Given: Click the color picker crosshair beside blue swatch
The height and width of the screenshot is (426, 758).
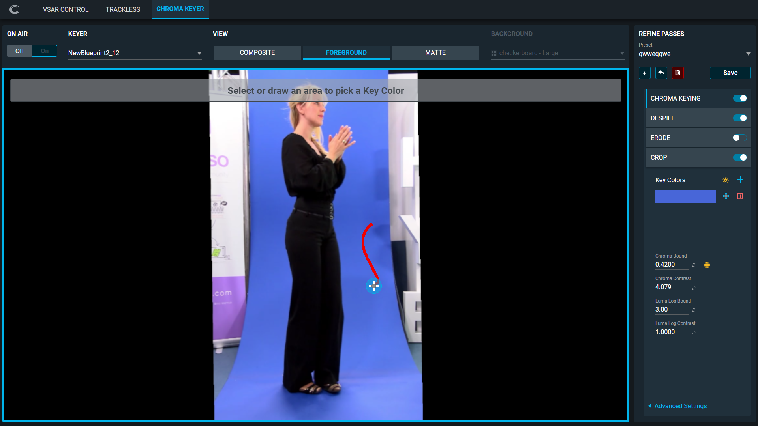Looking at the screenshot, I should [726, 196].
